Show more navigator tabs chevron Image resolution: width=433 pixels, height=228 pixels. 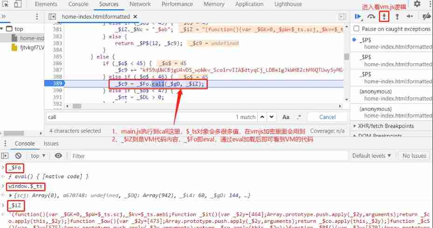3,17
